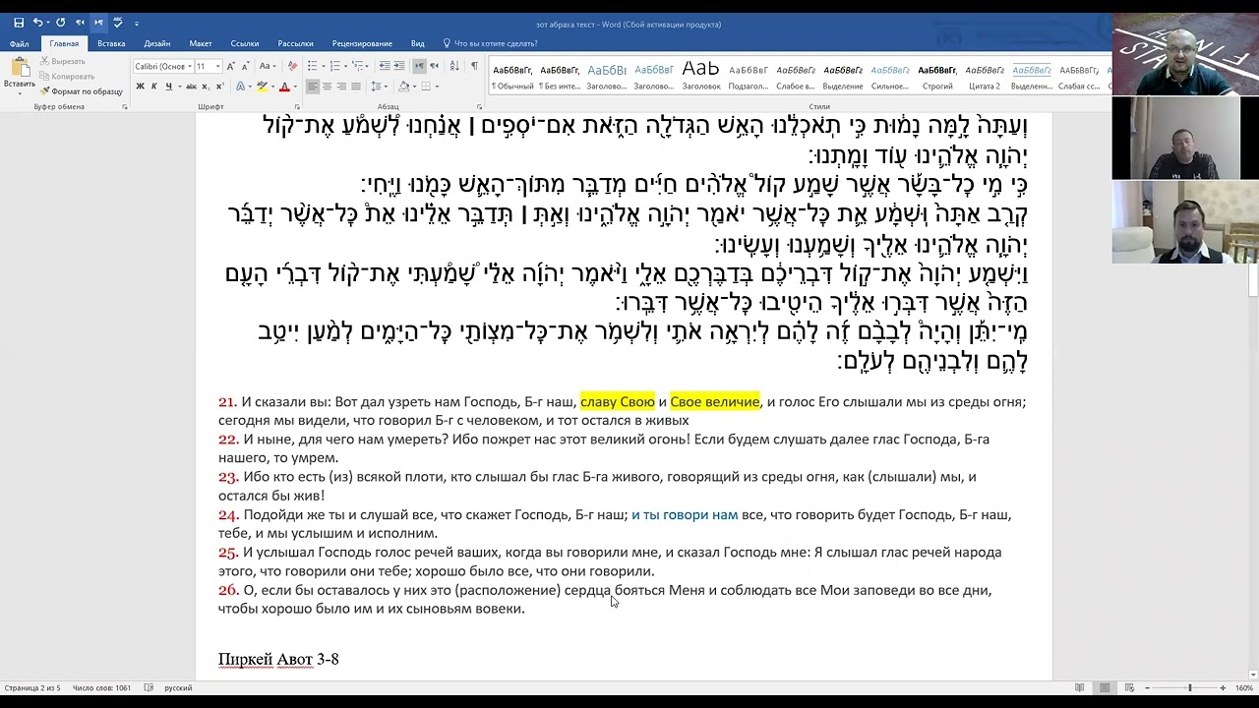Open Quick Access toolbar customize arrow
The height and width of the screenshot is (708, 1259).
(137, 23)
